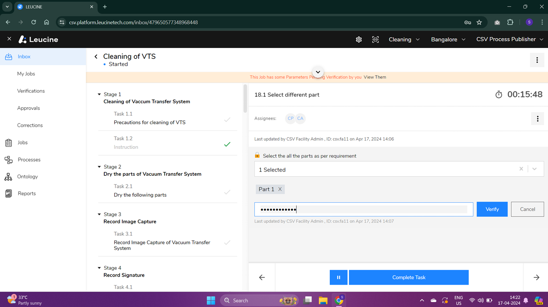Open File Explorer from the taskbar
Image resolution: width=548 pixels, height=307 pixels.
[323, 301]
